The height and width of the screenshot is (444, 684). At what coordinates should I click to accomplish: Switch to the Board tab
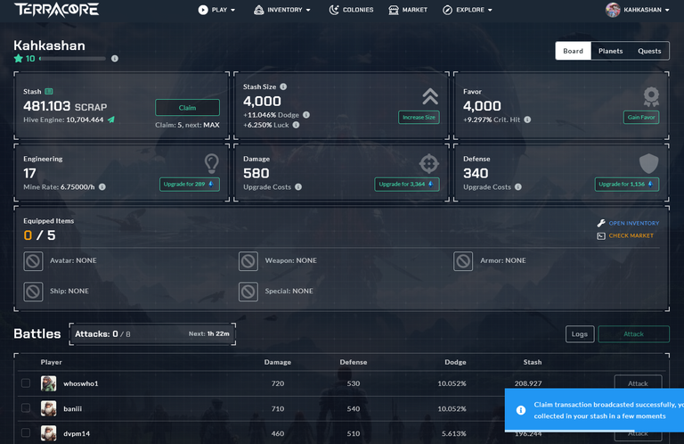click(x=573, y=51)
